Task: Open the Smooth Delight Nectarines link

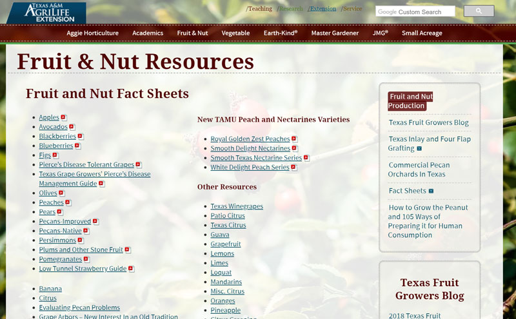Action: (x=250, y=148)
